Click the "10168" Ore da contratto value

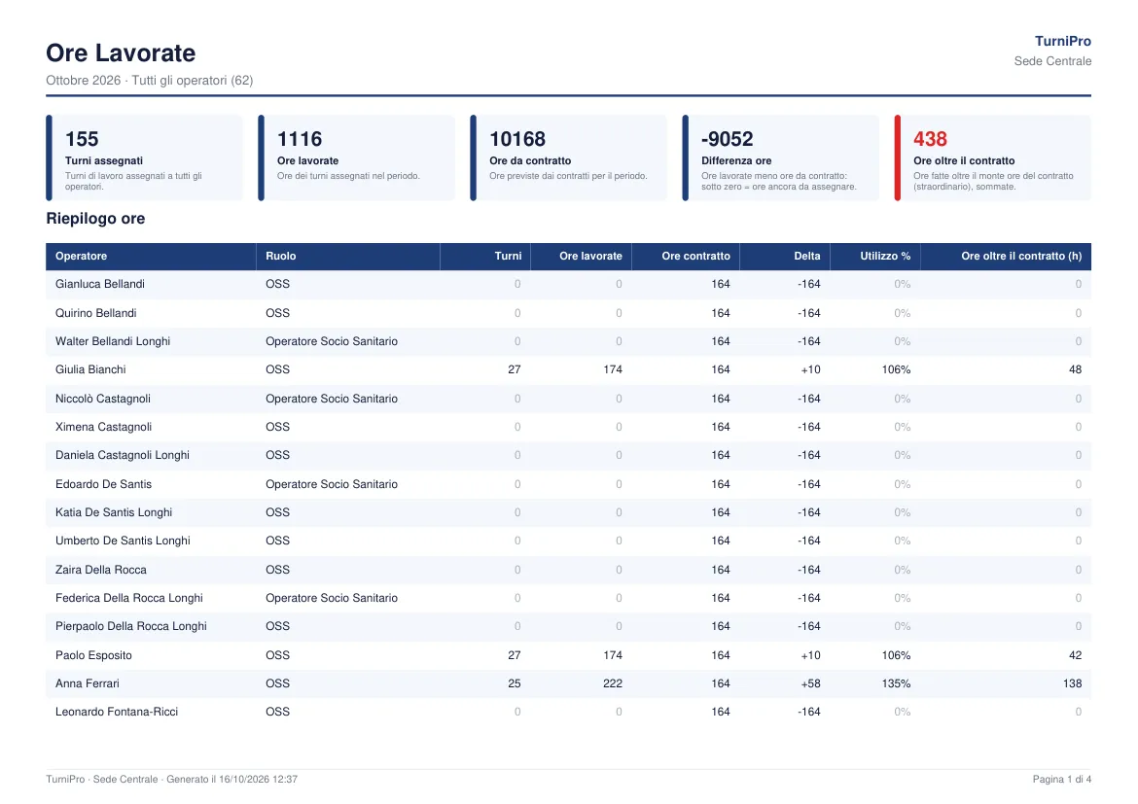(x=517, y=139)
